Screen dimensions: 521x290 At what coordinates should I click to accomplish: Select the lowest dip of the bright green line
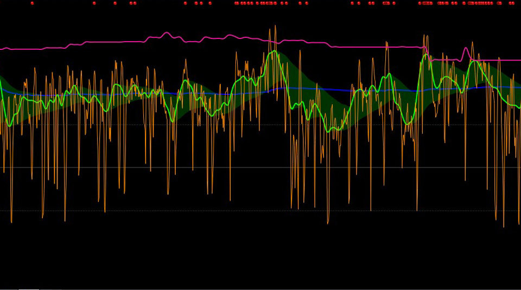click(x=336, y=130)
